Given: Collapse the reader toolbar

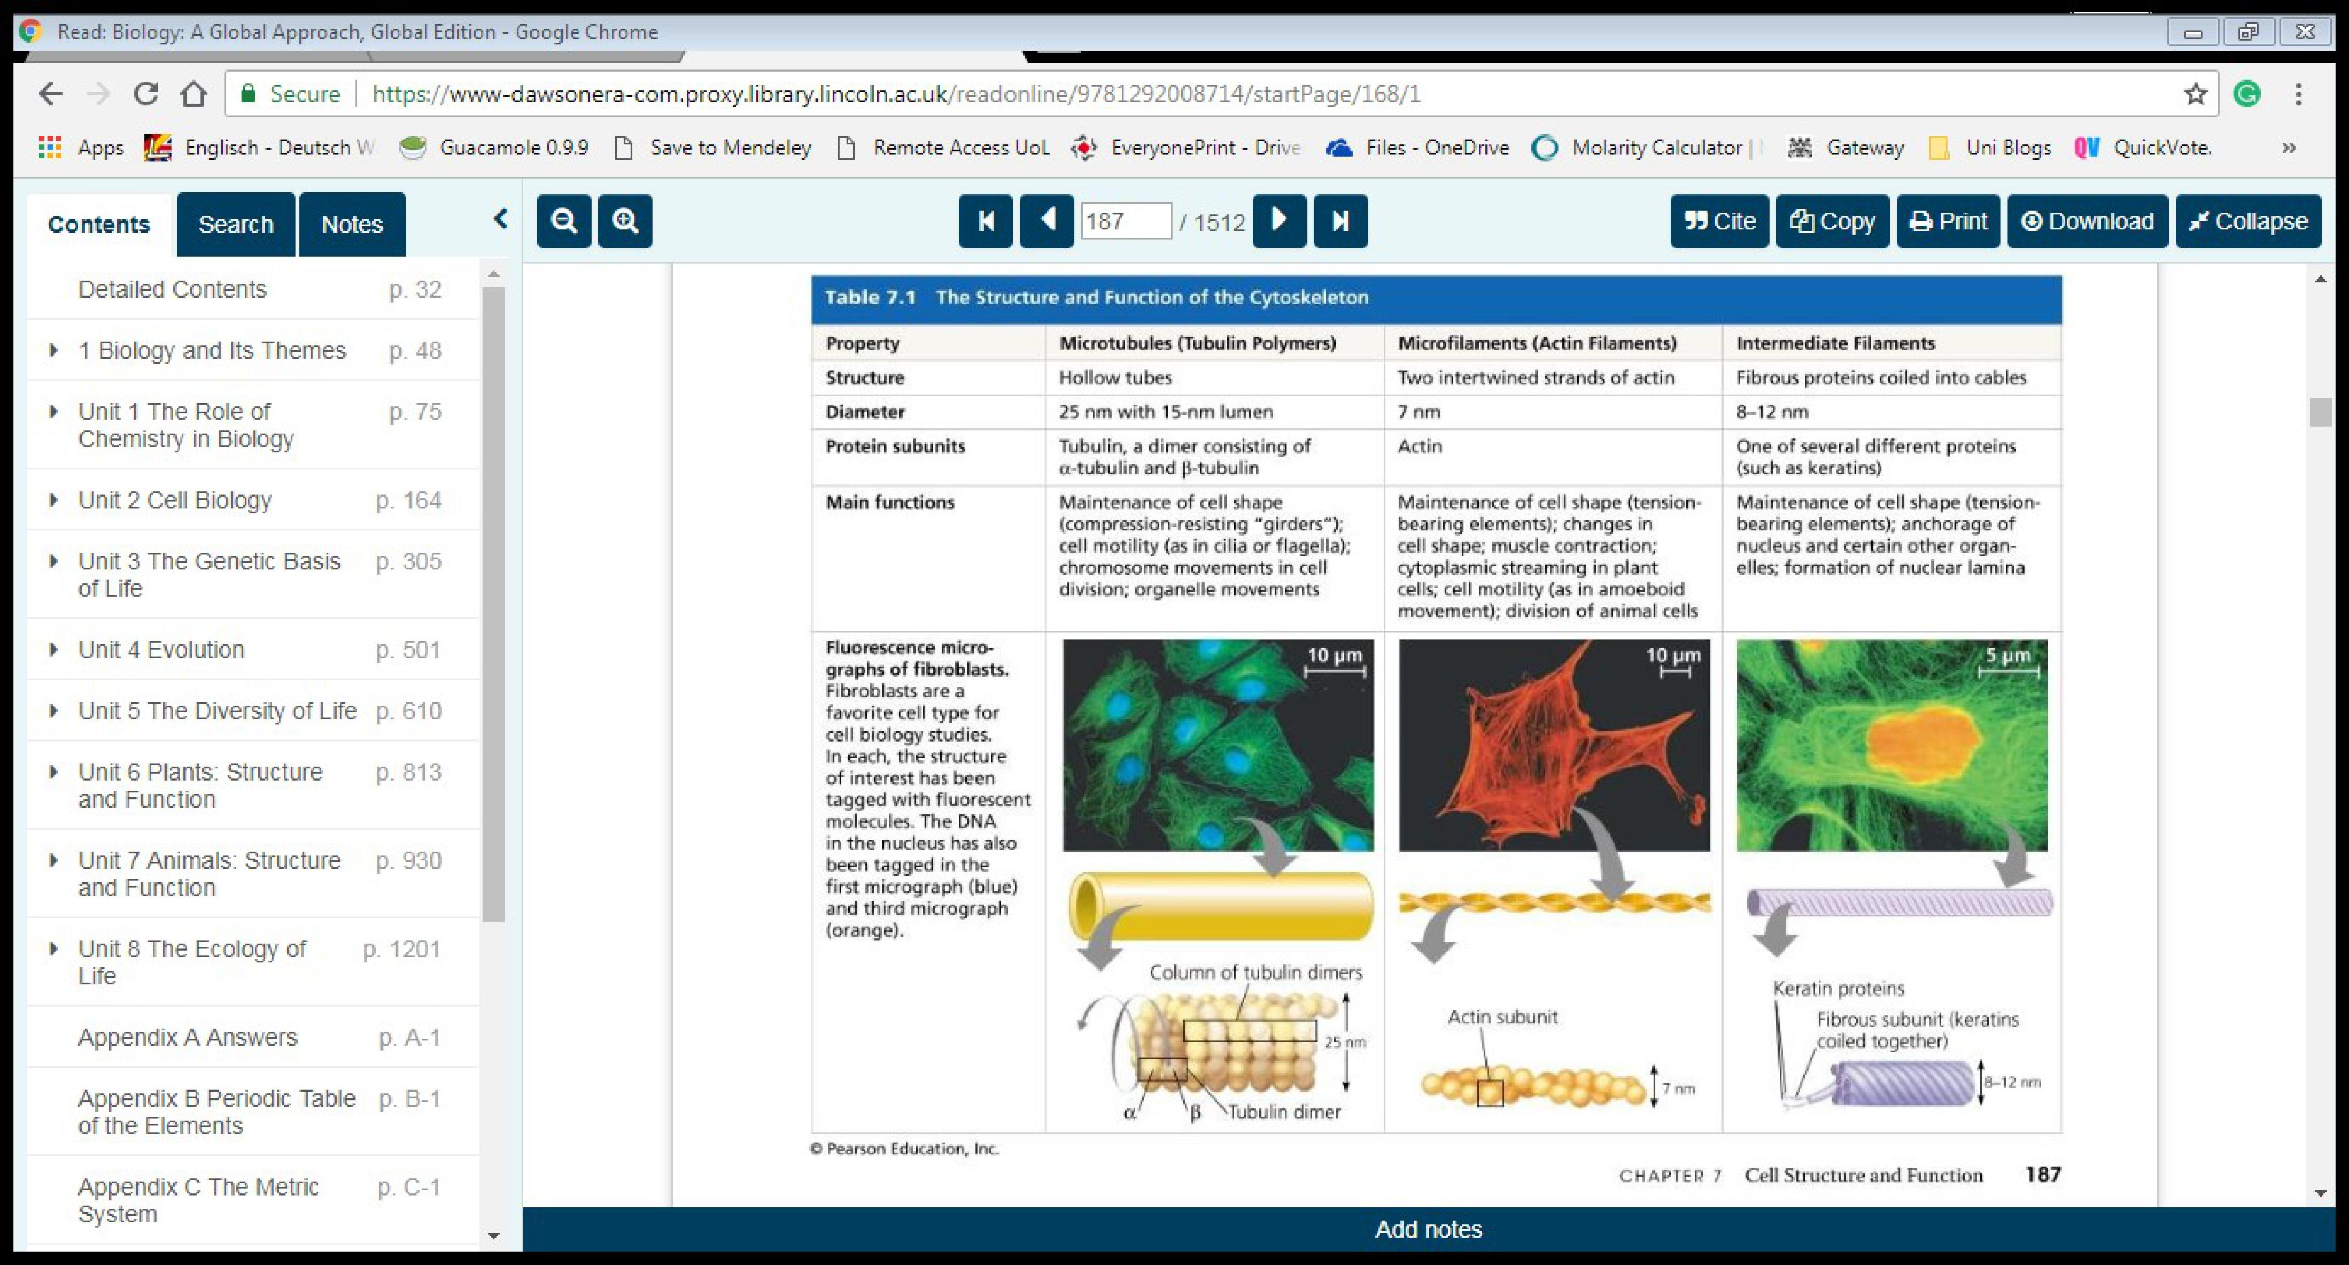Looking at the screenshot, I should pyautogui.click(x=2249, y=221).
